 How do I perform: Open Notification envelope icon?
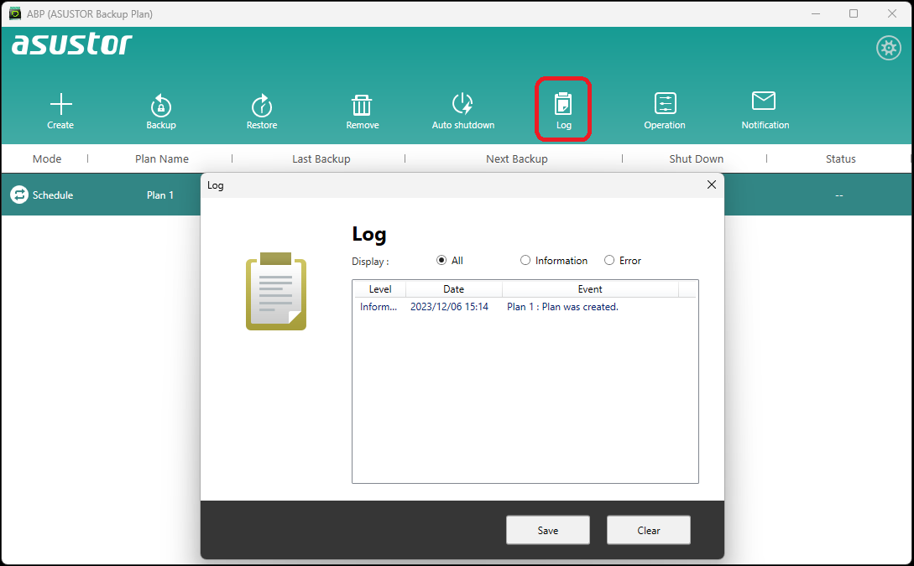[764, 102]
